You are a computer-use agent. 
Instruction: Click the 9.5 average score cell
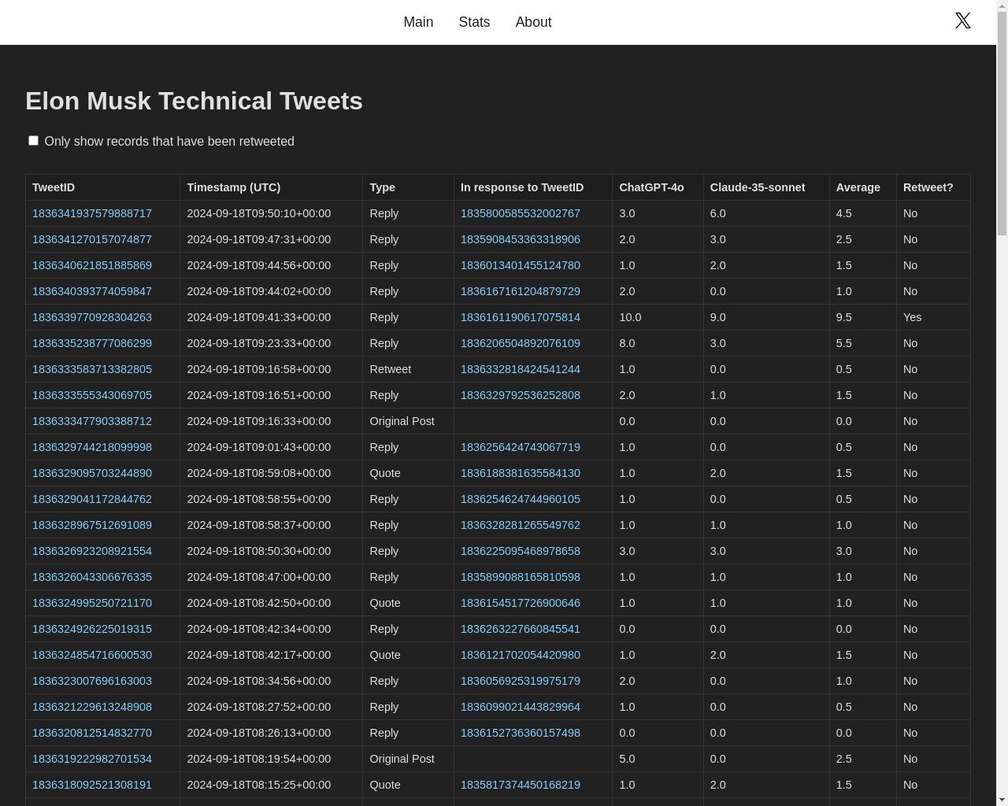coord(863,317)
